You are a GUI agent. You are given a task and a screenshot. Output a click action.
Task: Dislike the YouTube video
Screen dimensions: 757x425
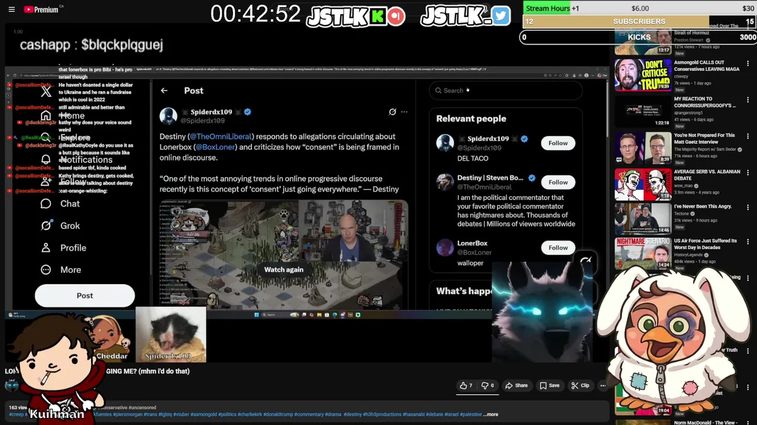pos(487,385)
